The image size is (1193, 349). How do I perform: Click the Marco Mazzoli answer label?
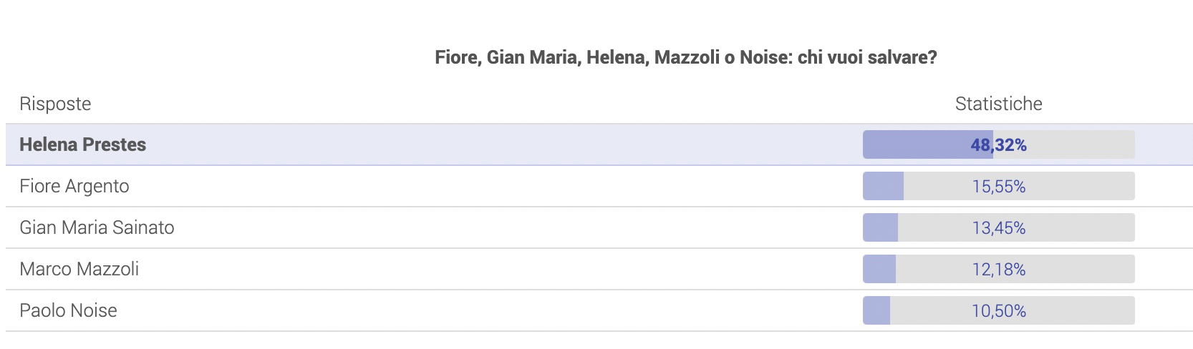tap(79, 269)
